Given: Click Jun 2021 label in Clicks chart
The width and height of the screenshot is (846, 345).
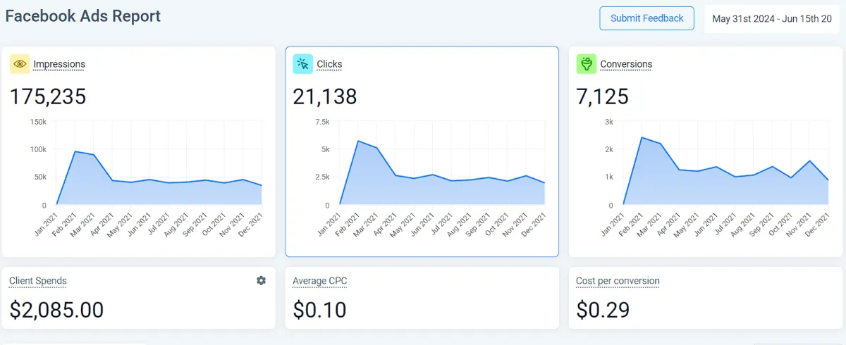Looking at the screenshot, I should (x=423, y=223).
